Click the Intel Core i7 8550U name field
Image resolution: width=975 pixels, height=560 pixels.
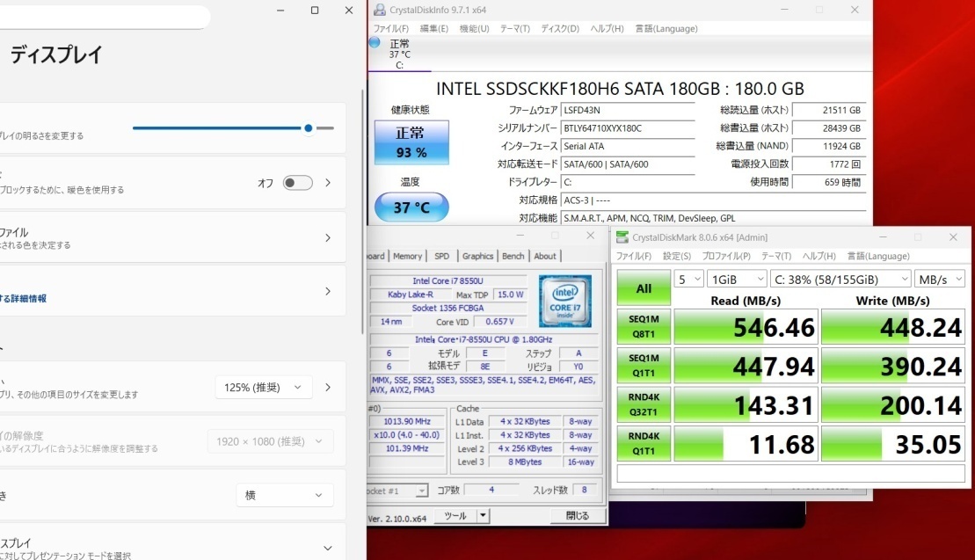[447, 281]
